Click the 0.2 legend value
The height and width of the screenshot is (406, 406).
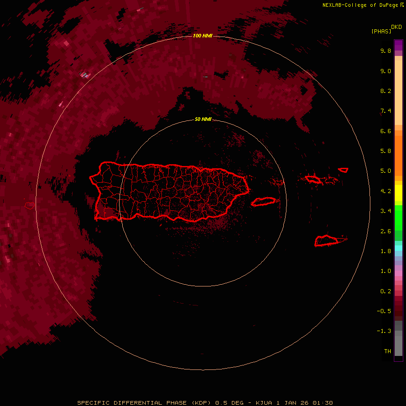386,291
